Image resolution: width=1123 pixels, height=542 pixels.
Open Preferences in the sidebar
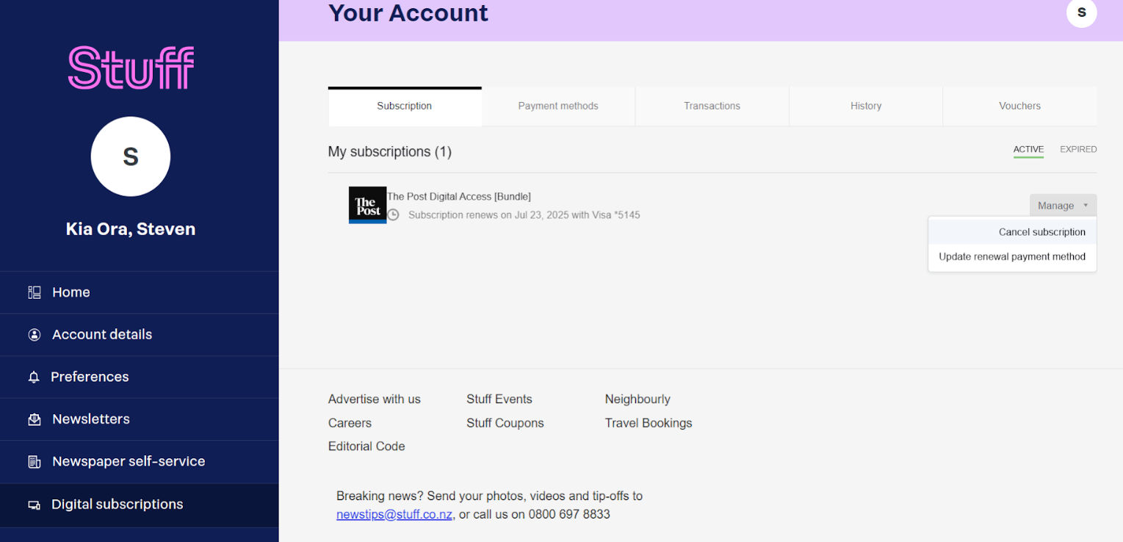[139, 377]
